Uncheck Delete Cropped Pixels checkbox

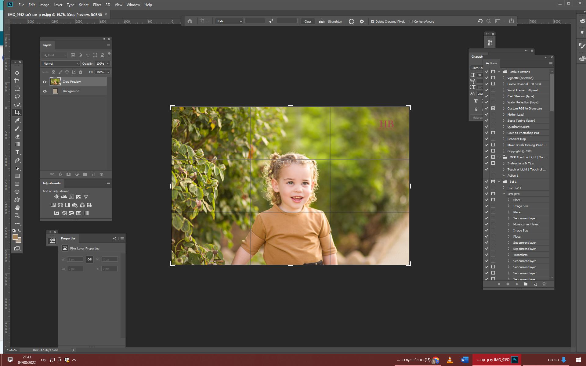tap(373, 21)
